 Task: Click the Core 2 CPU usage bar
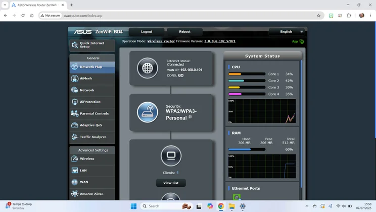(247, 81)
